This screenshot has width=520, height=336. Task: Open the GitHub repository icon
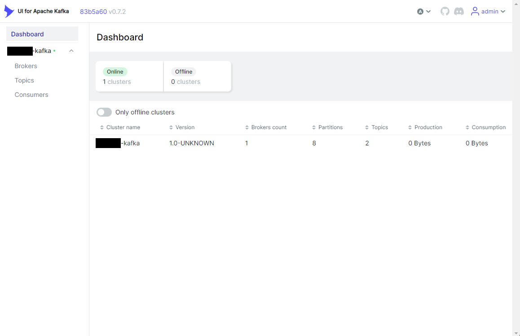[445, 11]
